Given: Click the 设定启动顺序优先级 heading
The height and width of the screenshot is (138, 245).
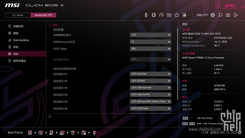Looking at the screenshot, I should pyautogui.click(x=65, y=69).
